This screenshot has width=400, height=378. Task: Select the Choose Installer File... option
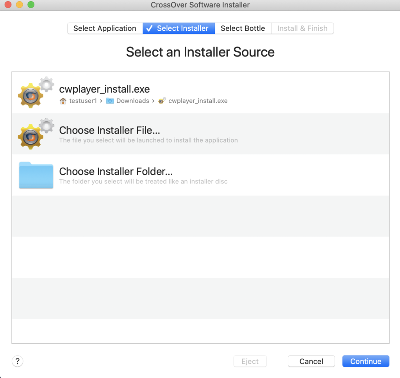[109, 130]
